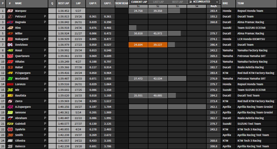Click Zarco's number 5 icon

10,101
